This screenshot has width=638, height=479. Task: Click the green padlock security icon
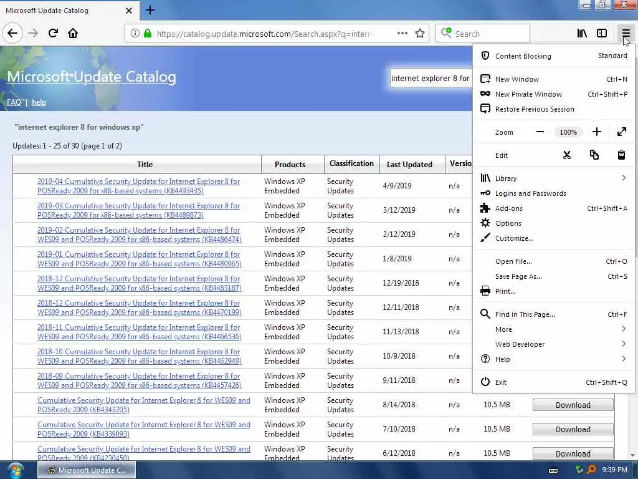pos(148,34)
